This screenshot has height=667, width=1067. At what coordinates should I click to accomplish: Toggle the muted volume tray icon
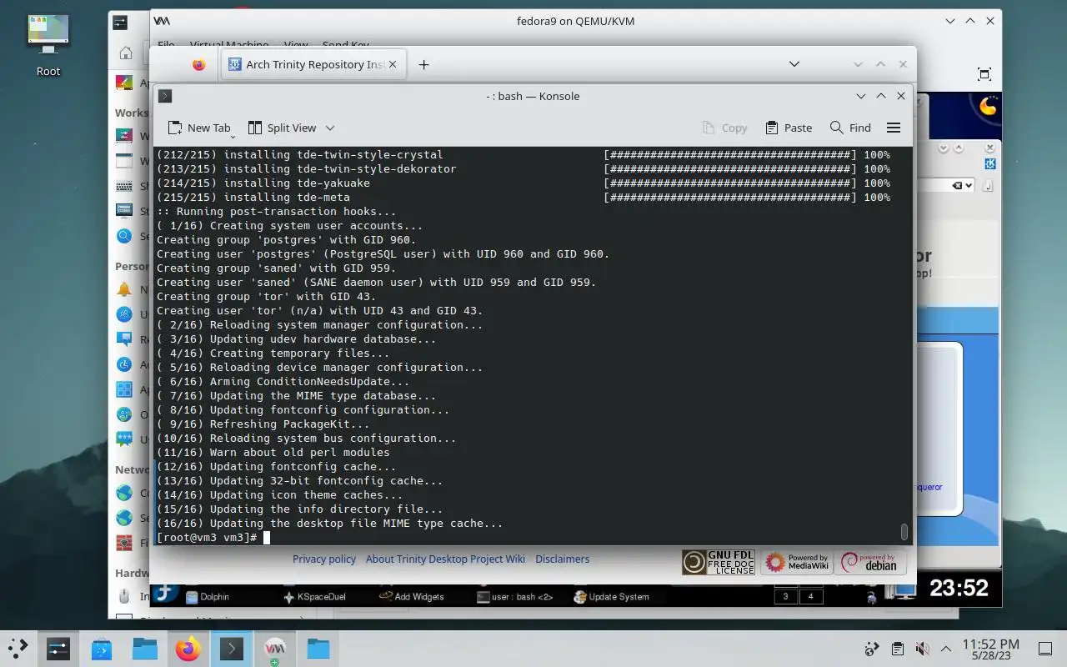pos(922,649)
